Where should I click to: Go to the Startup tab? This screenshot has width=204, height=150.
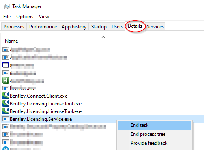99,27
